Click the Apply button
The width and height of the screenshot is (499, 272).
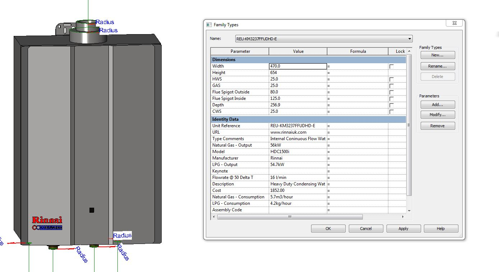tap(403, 229)
